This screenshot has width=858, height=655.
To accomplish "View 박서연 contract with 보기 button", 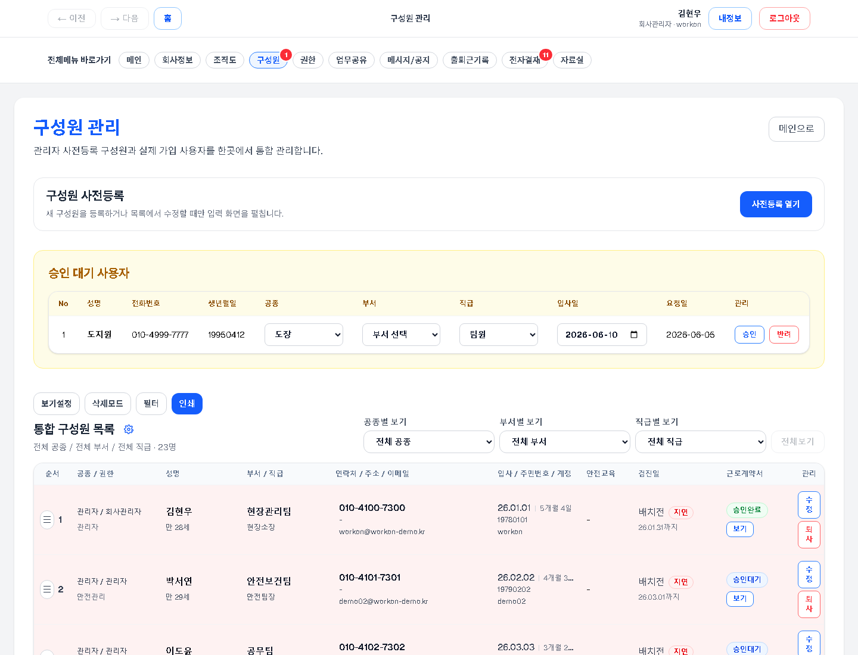I will click(x=740, y=599).
